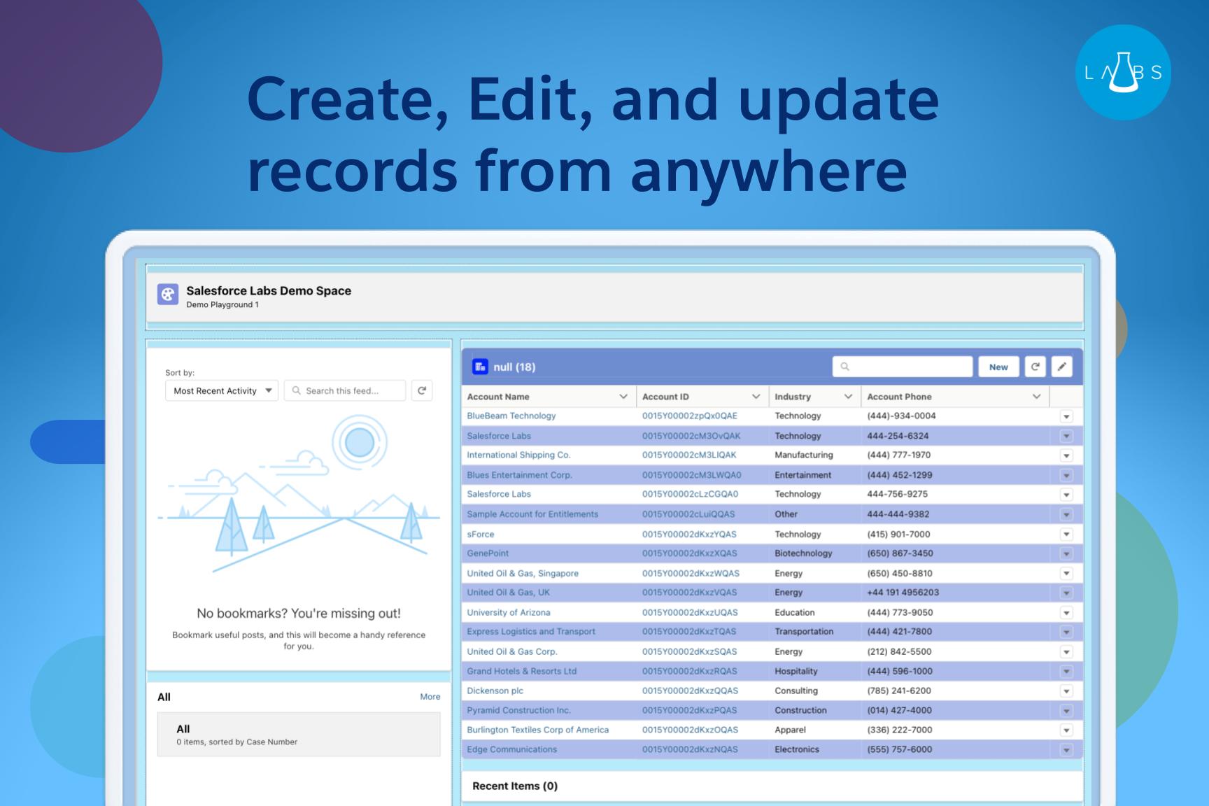Expand the Account Name column menu
The image size is (1209, 806).
623,397
